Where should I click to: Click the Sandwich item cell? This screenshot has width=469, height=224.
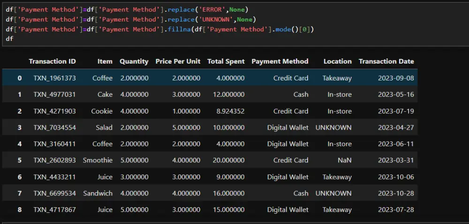98,193
